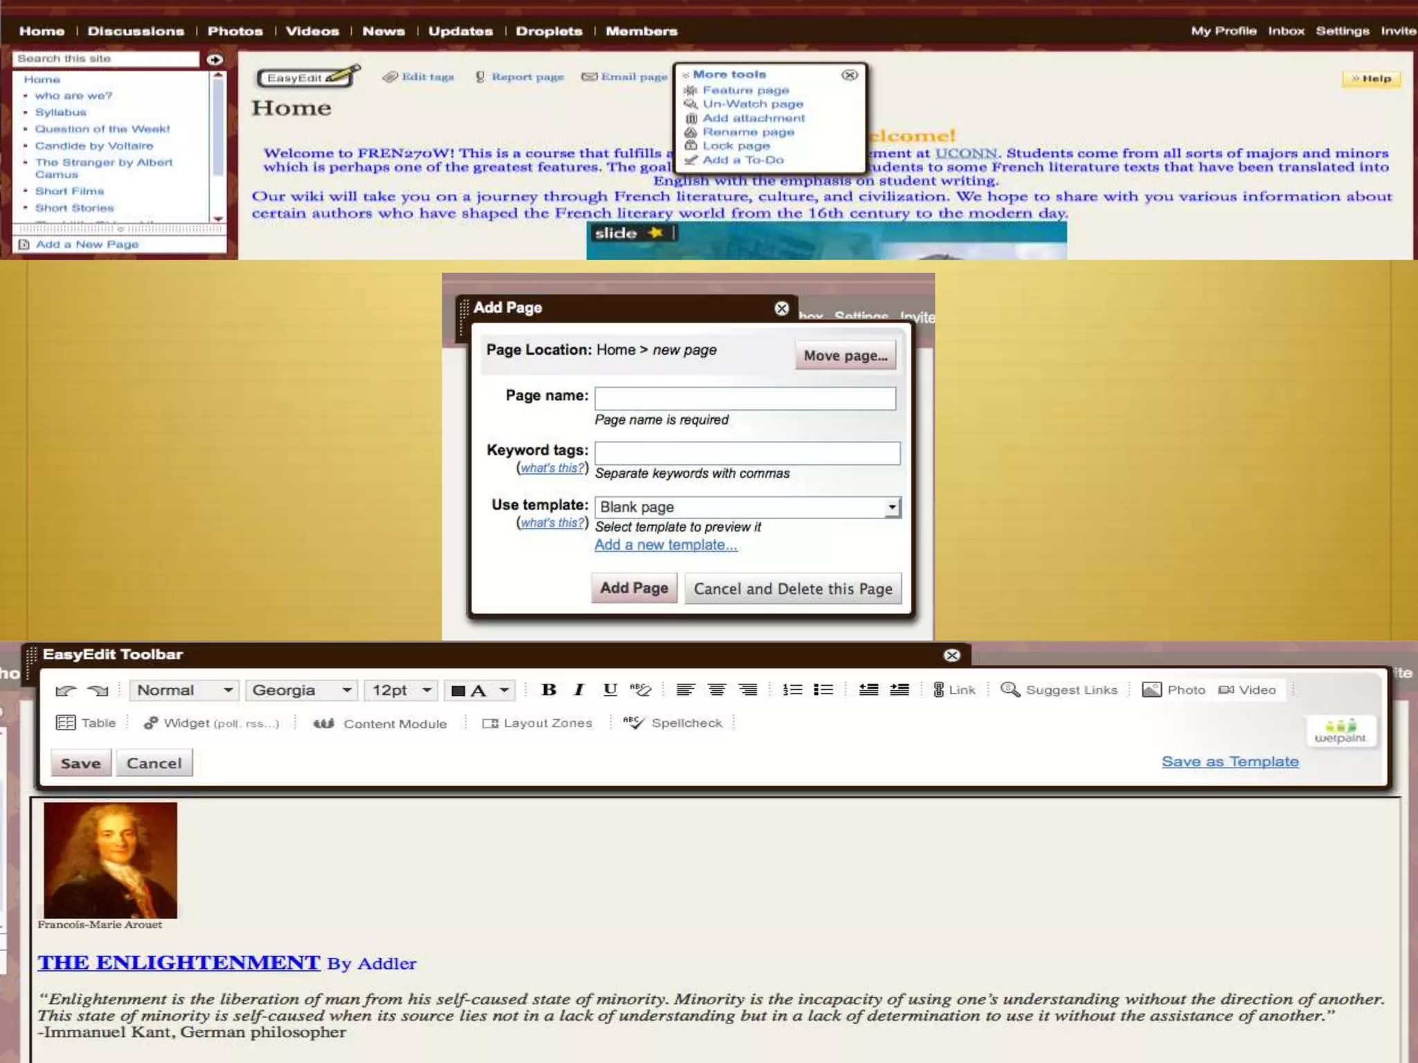Click the Add Page button

click(x=634, y=588)
